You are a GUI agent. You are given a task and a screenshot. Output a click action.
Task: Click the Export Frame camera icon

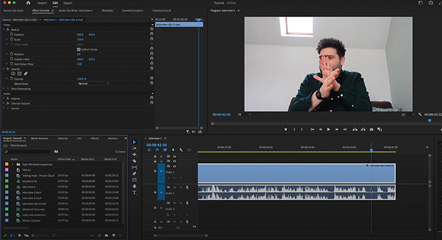[x=371, y=129]
